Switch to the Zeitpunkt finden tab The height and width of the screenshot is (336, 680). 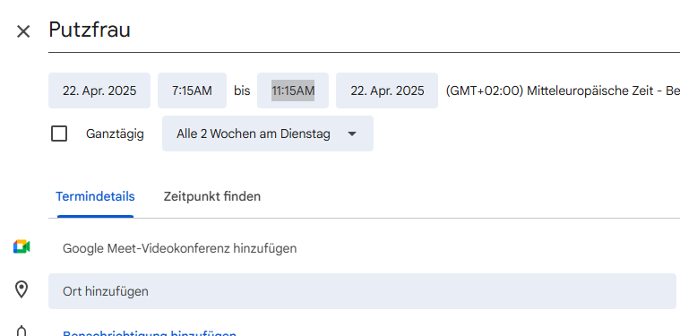click(x=212, y=197)
